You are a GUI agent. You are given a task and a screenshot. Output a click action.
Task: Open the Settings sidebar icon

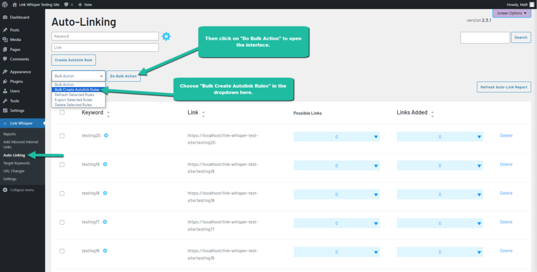pos(5,110)
